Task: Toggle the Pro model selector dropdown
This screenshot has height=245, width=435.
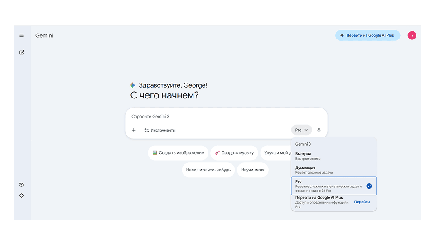Action: click(x=302, y=130)
